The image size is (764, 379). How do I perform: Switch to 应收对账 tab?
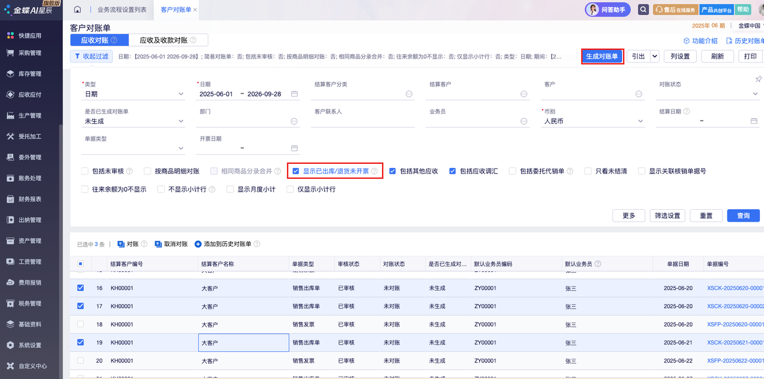point(99,40)
